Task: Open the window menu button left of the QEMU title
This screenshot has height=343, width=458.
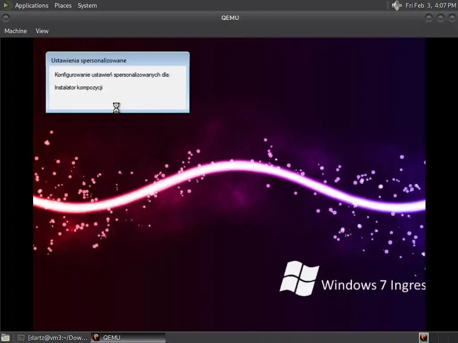Action: [5, 18]
